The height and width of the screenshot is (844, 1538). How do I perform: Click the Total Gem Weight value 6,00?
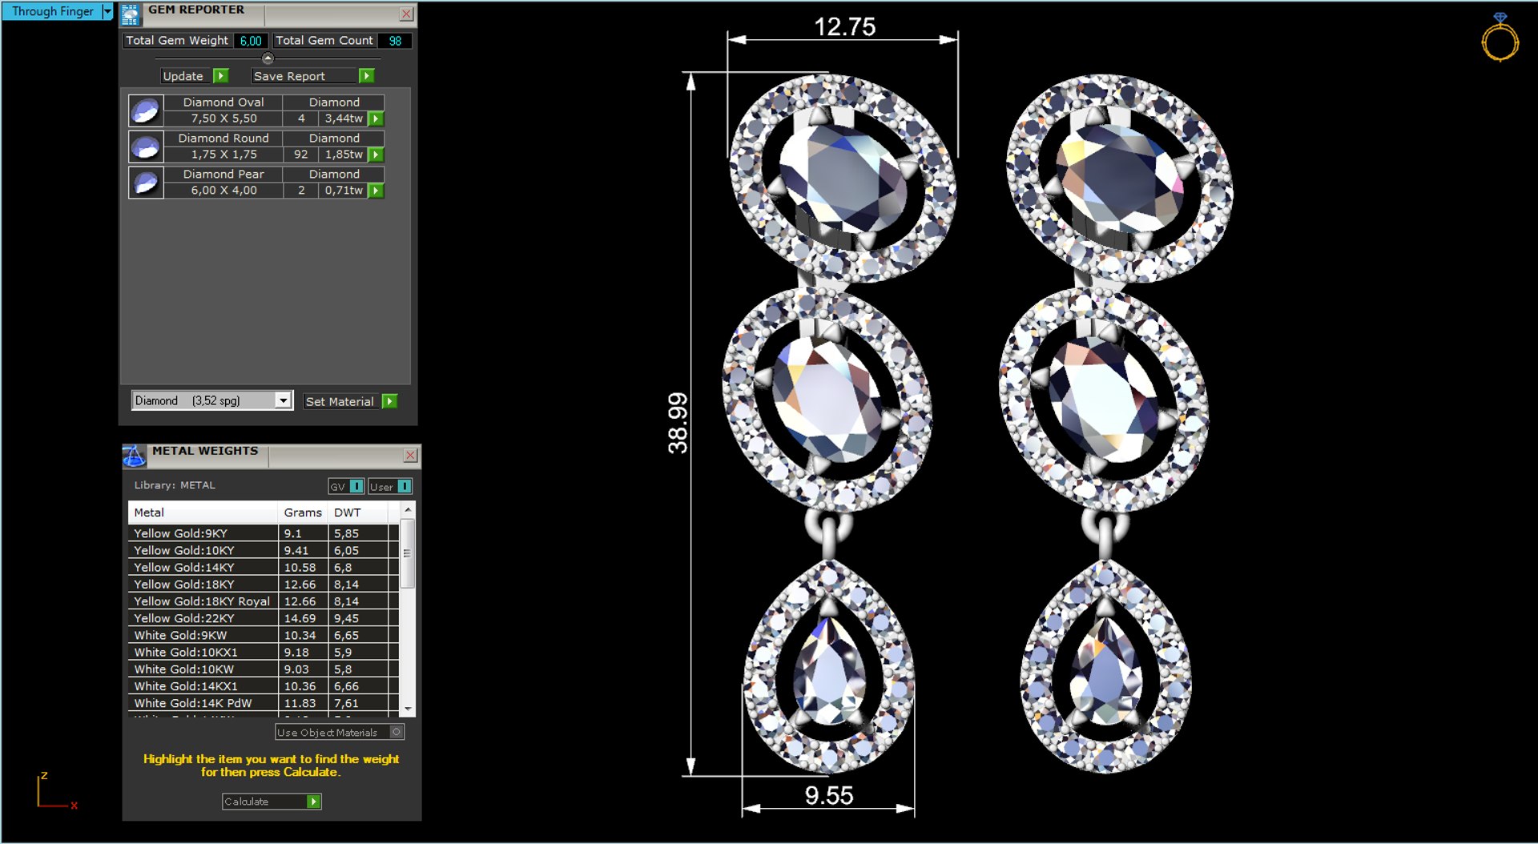pyautogui.click(x=251, y=41)
